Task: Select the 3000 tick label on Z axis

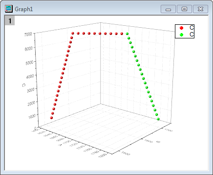Action: (31, 90)
